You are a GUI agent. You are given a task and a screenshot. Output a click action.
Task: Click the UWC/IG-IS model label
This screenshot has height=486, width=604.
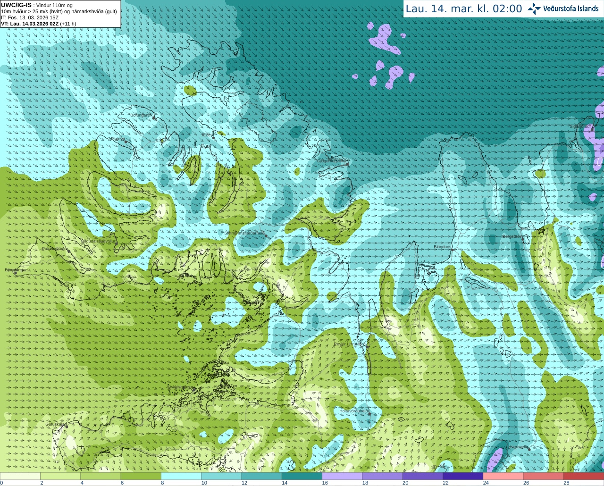point(16,5)
